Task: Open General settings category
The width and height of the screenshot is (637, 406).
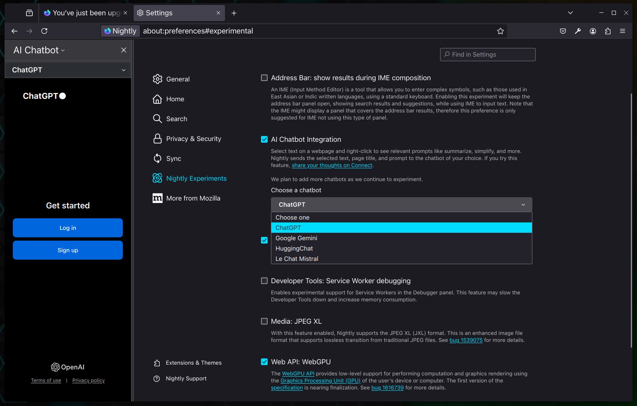Action: [171, 79]
